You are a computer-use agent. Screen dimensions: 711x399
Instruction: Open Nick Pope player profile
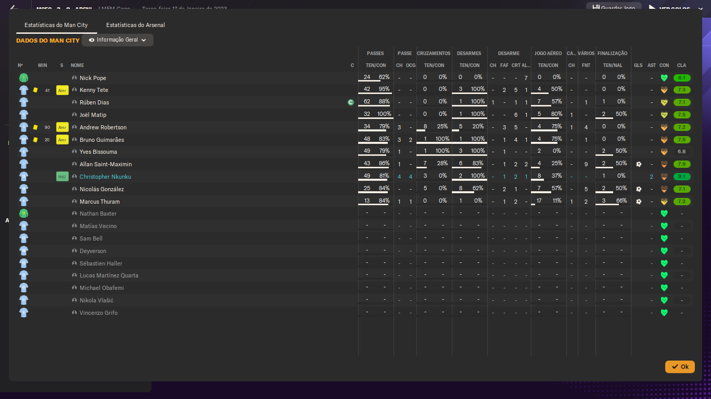pos(93,78)
